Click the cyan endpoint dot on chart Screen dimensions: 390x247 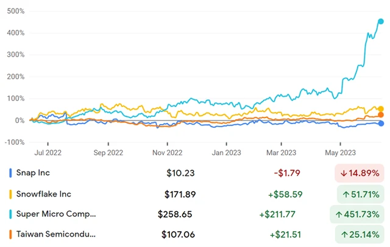(381, 21)
